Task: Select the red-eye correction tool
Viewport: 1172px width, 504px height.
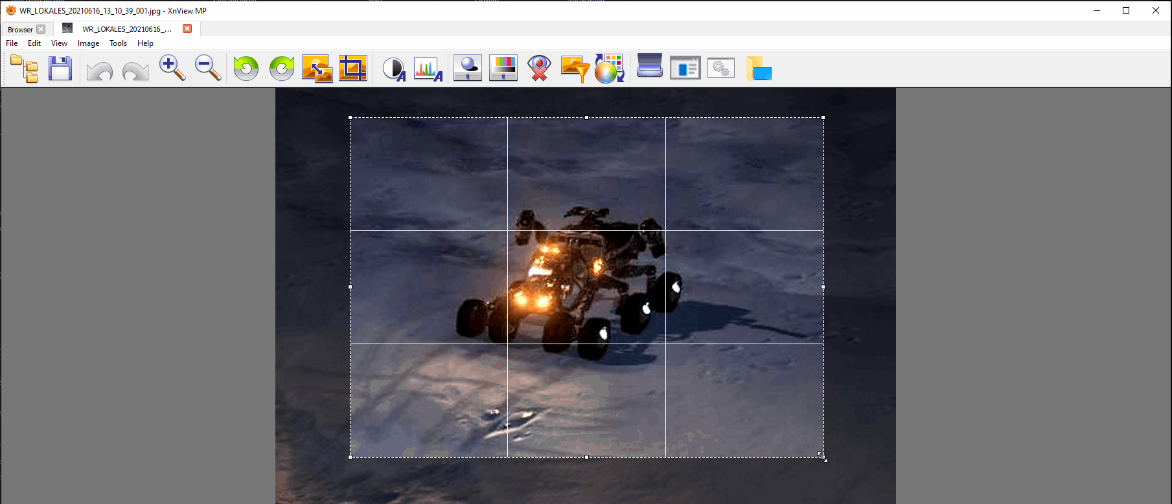Action: click(x=539, y=68)
